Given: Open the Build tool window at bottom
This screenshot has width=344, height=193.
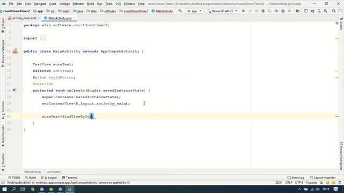Looking at the screenshot, I should point(30,177).
